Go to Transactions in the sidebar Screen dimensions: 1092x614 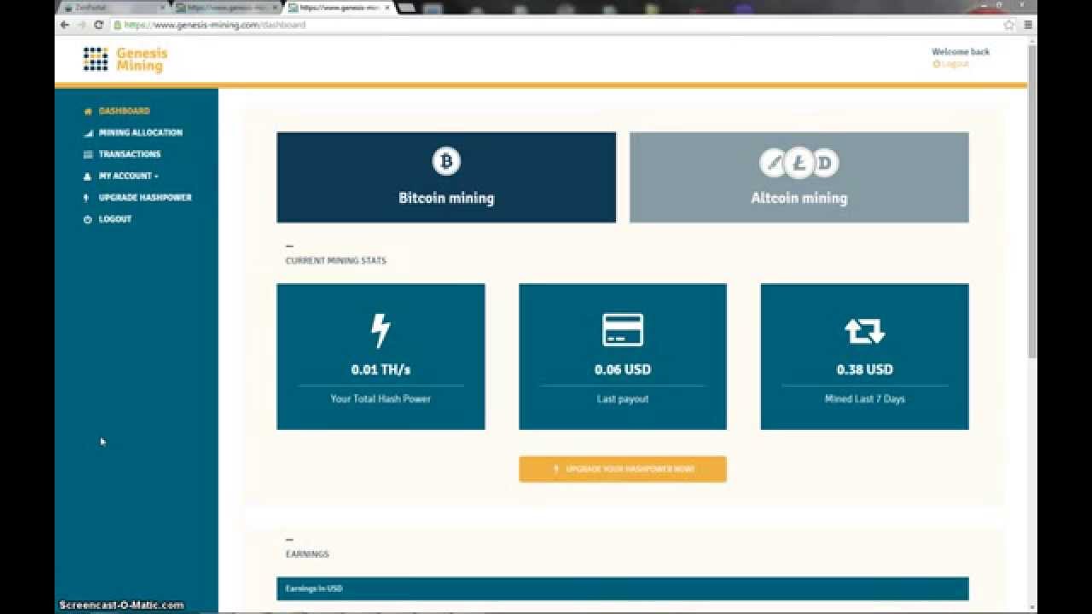(121, 154)
